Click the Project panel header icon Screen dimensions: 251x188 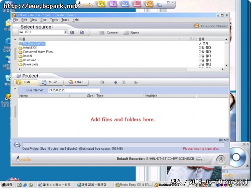[x=19, y=76]
